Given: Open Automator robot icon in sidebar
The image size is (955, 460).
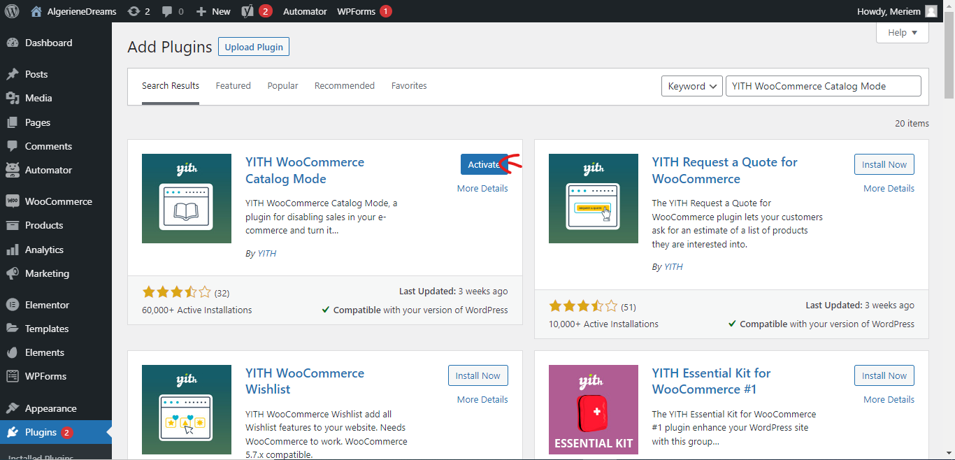Looking at the screenshot, I should (x=13, y=170).
